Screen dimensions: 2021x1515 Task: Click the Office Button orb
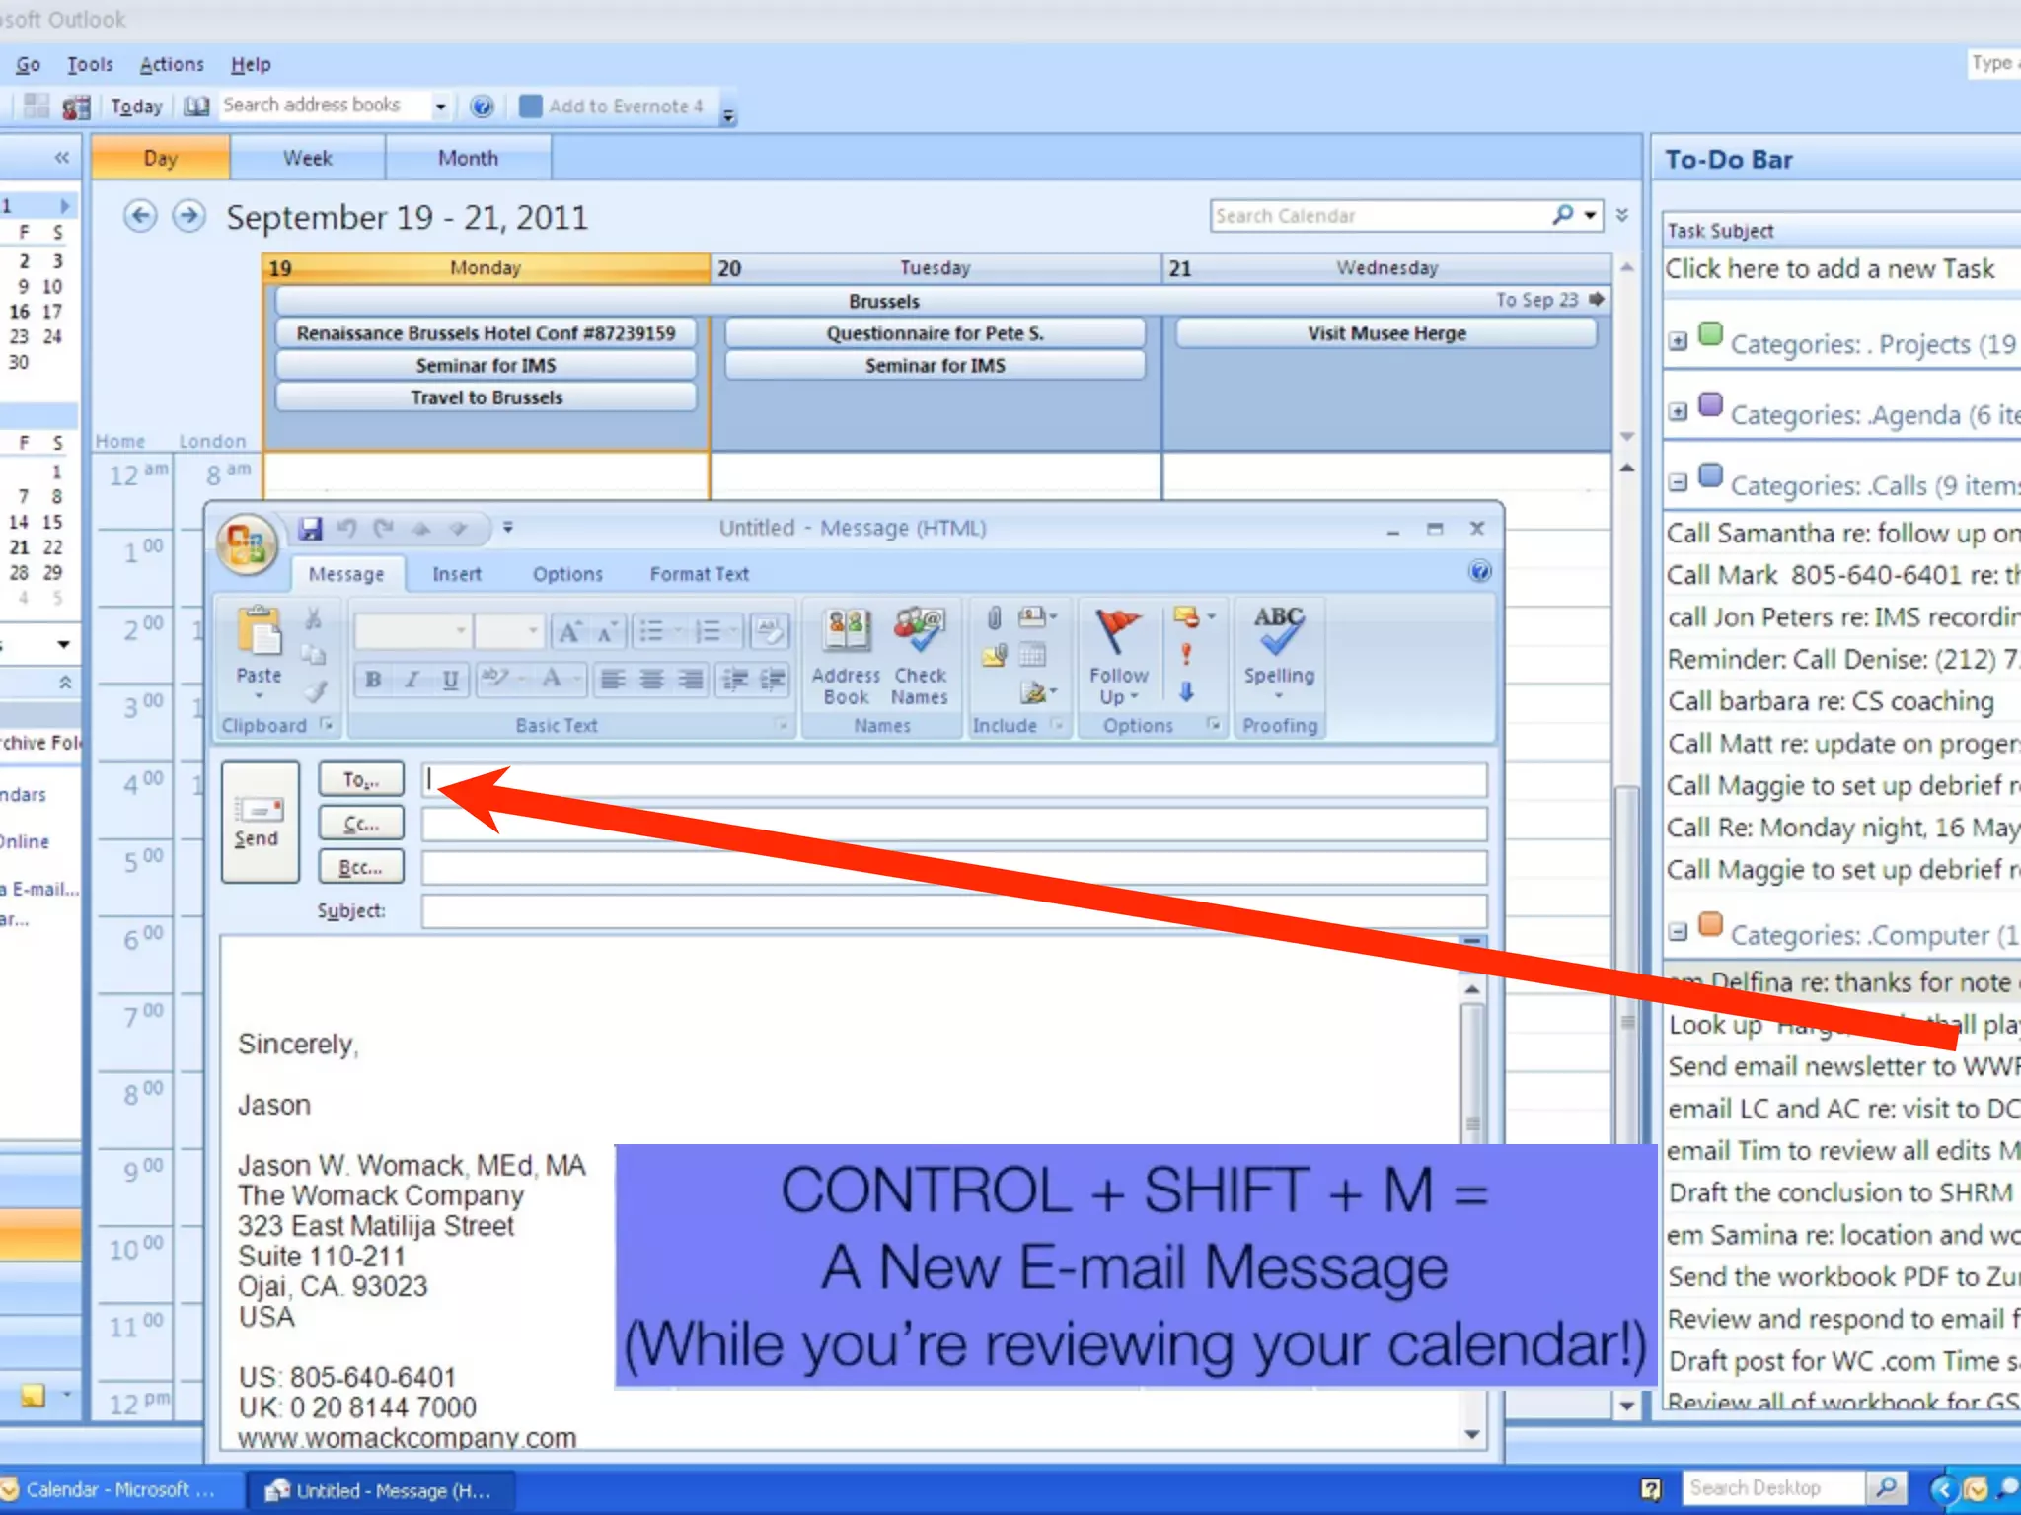[x=246, y=544]
